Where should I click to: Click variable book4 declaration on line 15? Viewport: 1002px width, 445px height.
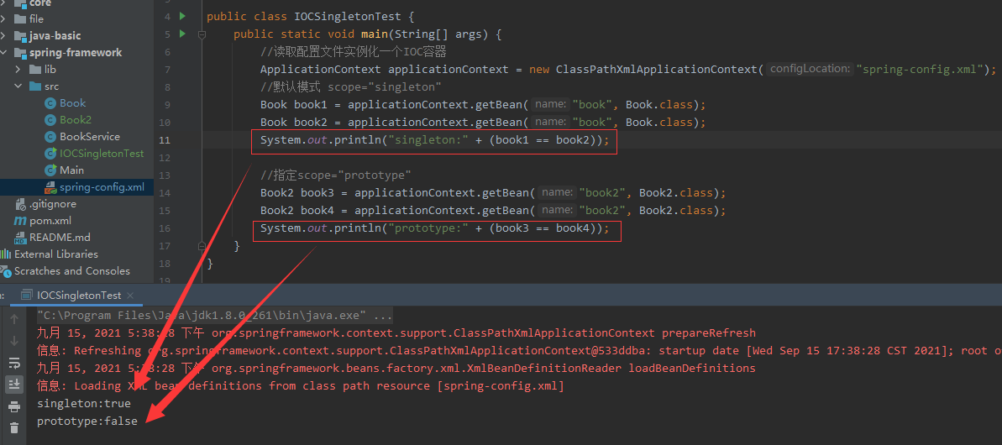tap(317, 210)
